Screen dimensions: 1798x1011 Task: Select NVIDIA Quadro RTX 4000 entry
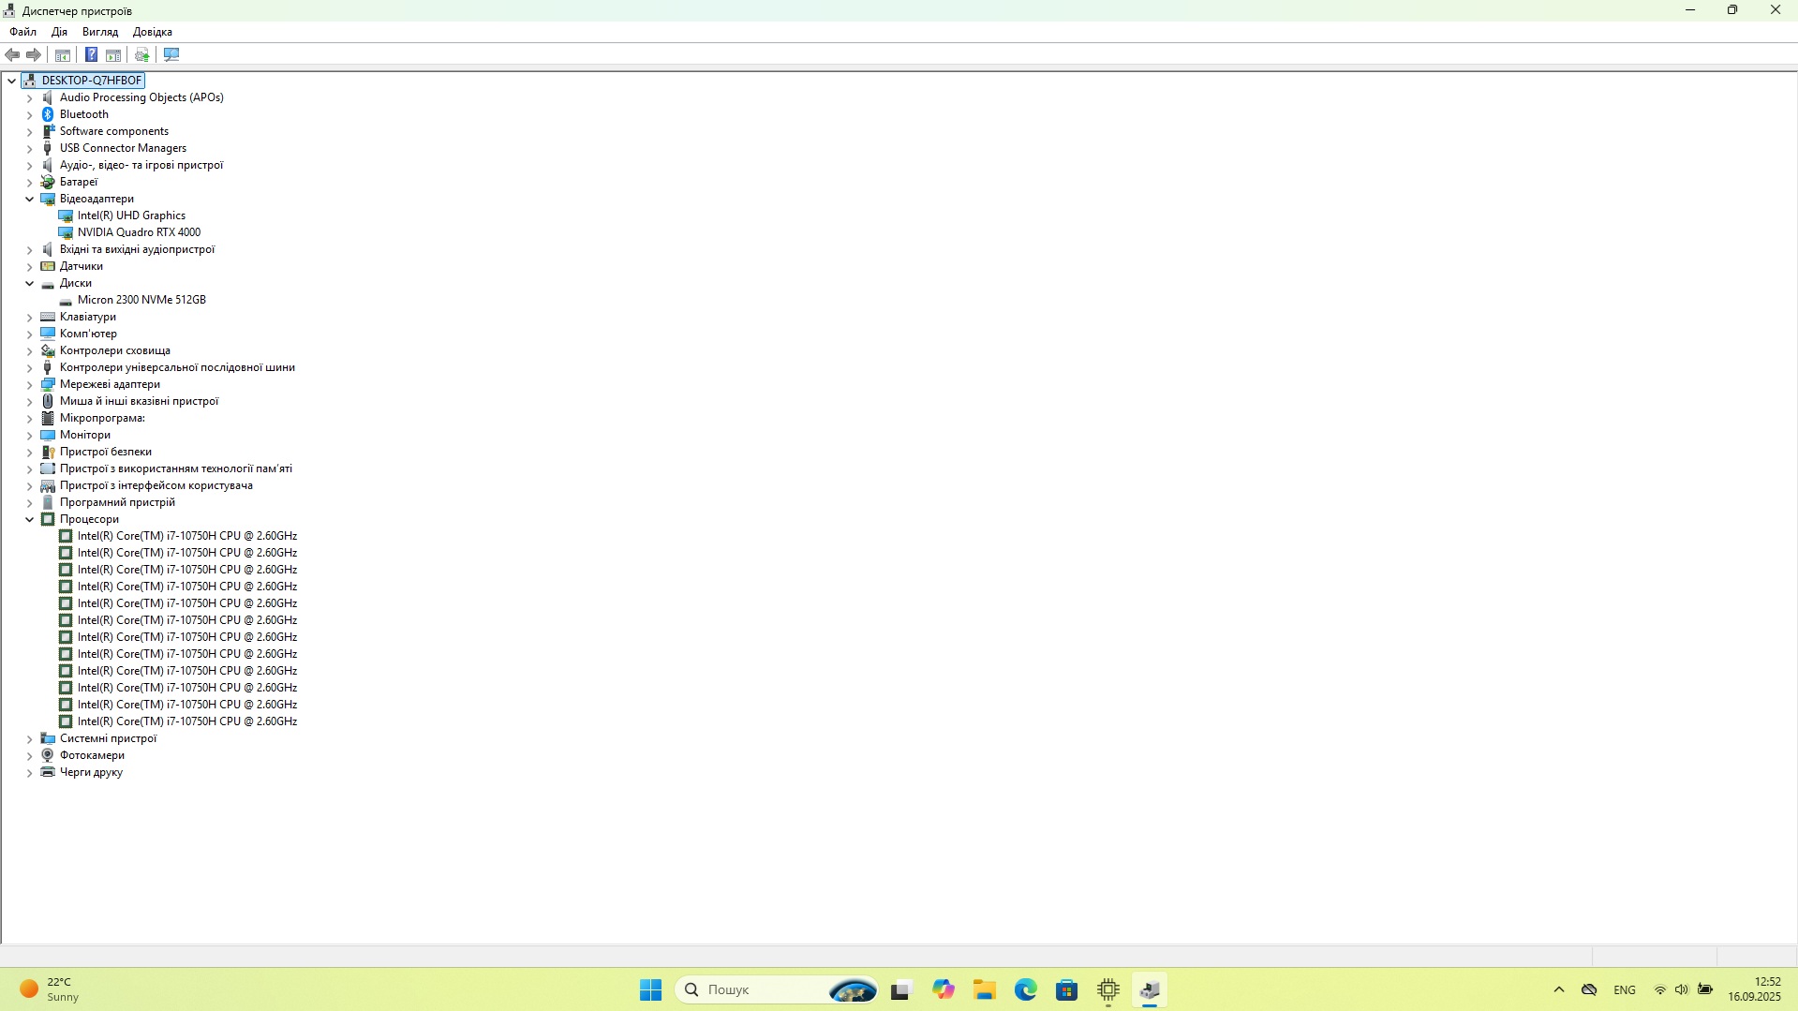[139, 232]
